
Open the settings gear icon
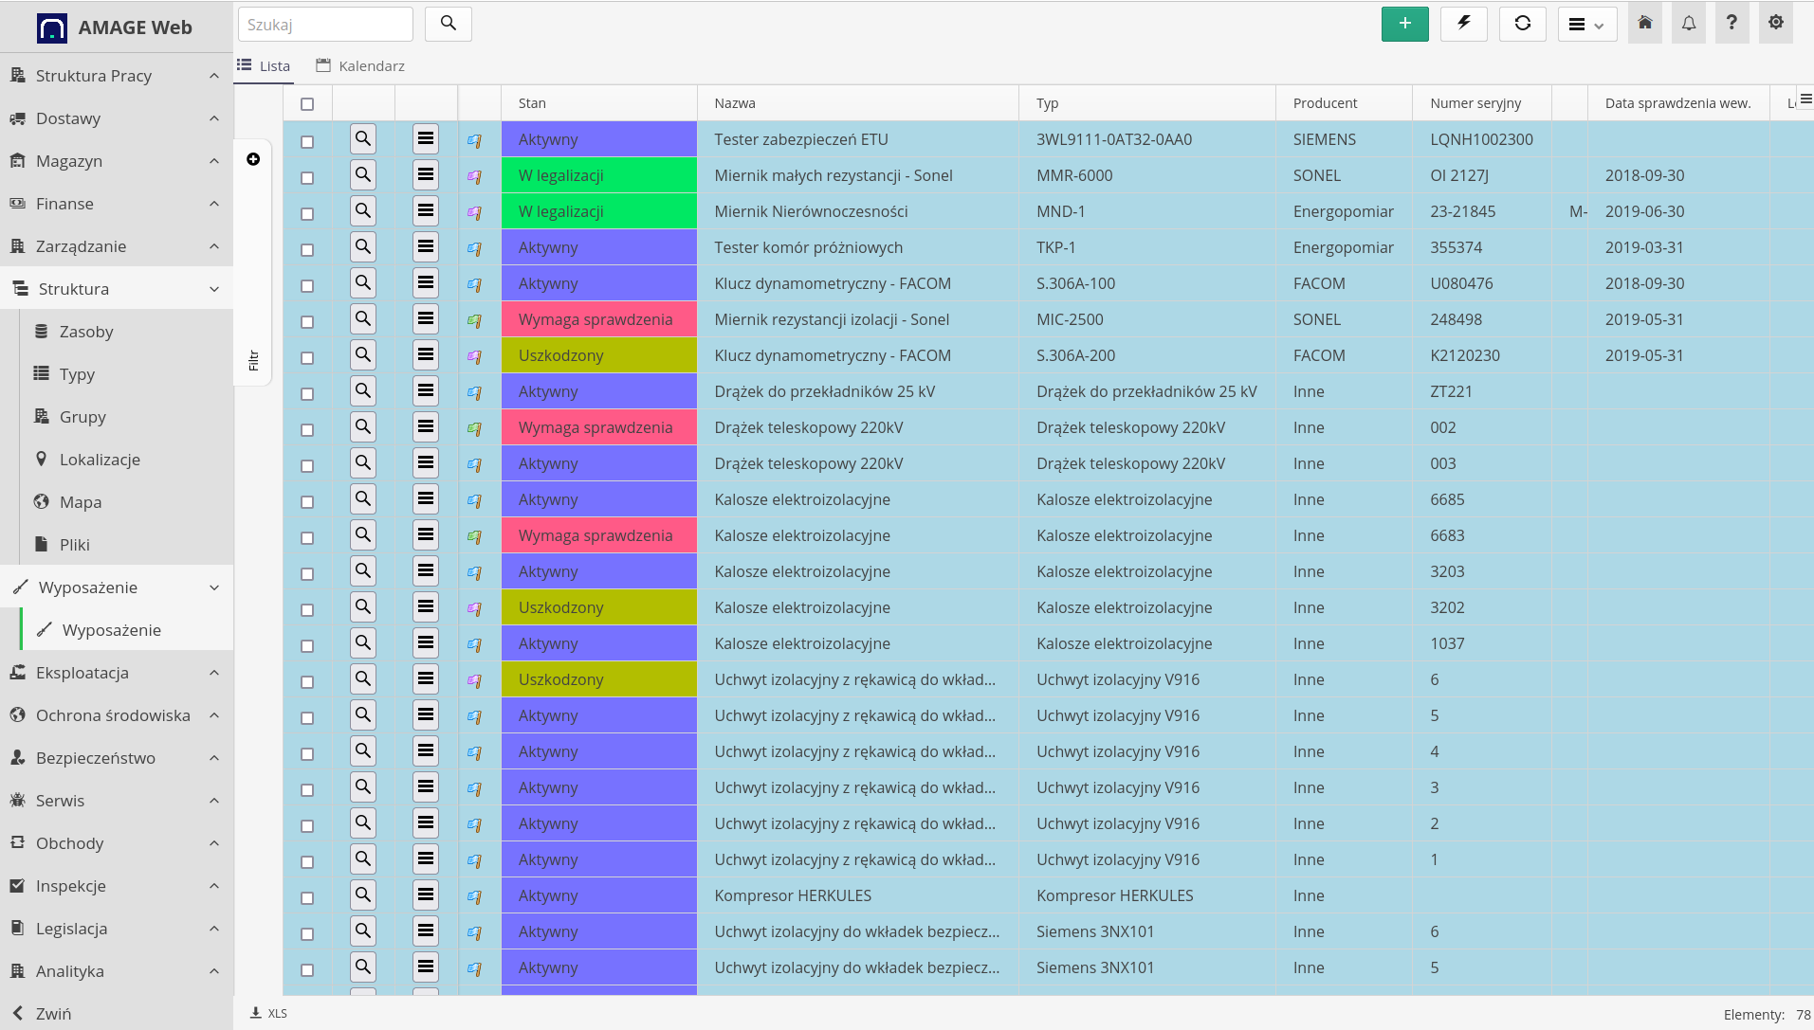(1775, 24)
